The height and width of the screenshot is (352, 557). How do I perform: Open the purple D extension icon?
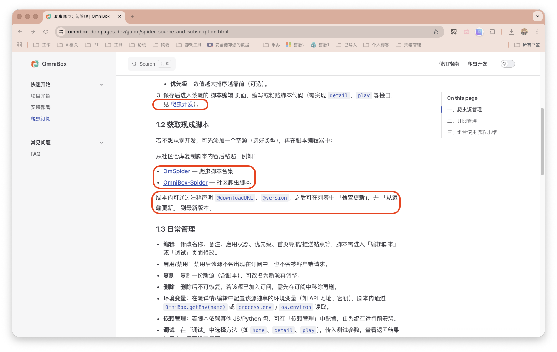[x=479, y=32]
